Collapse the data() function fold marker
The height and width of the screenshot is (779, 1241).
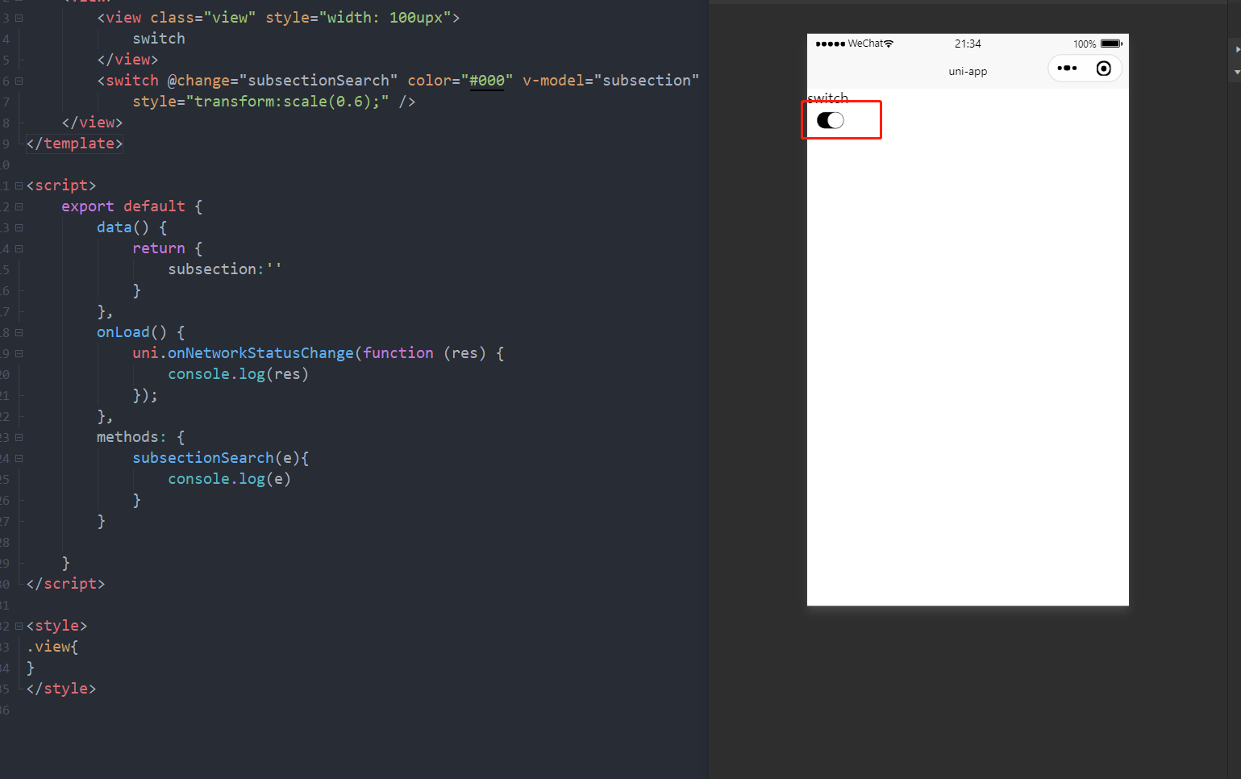coord(19,227)
